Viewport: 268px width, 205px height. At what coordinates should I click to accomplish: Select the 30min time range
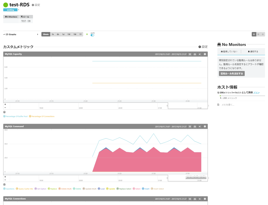pos(46,34)
